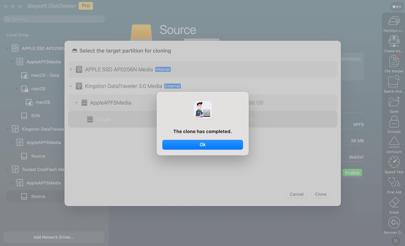Click the sidebar Search field
Image resolution: width=405 pixels, height=246 pixels.
pyautogui.click(x=54, y=19)
